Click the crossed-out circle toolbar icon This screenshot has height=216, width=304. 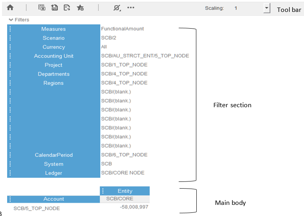[x=117, y=8]
